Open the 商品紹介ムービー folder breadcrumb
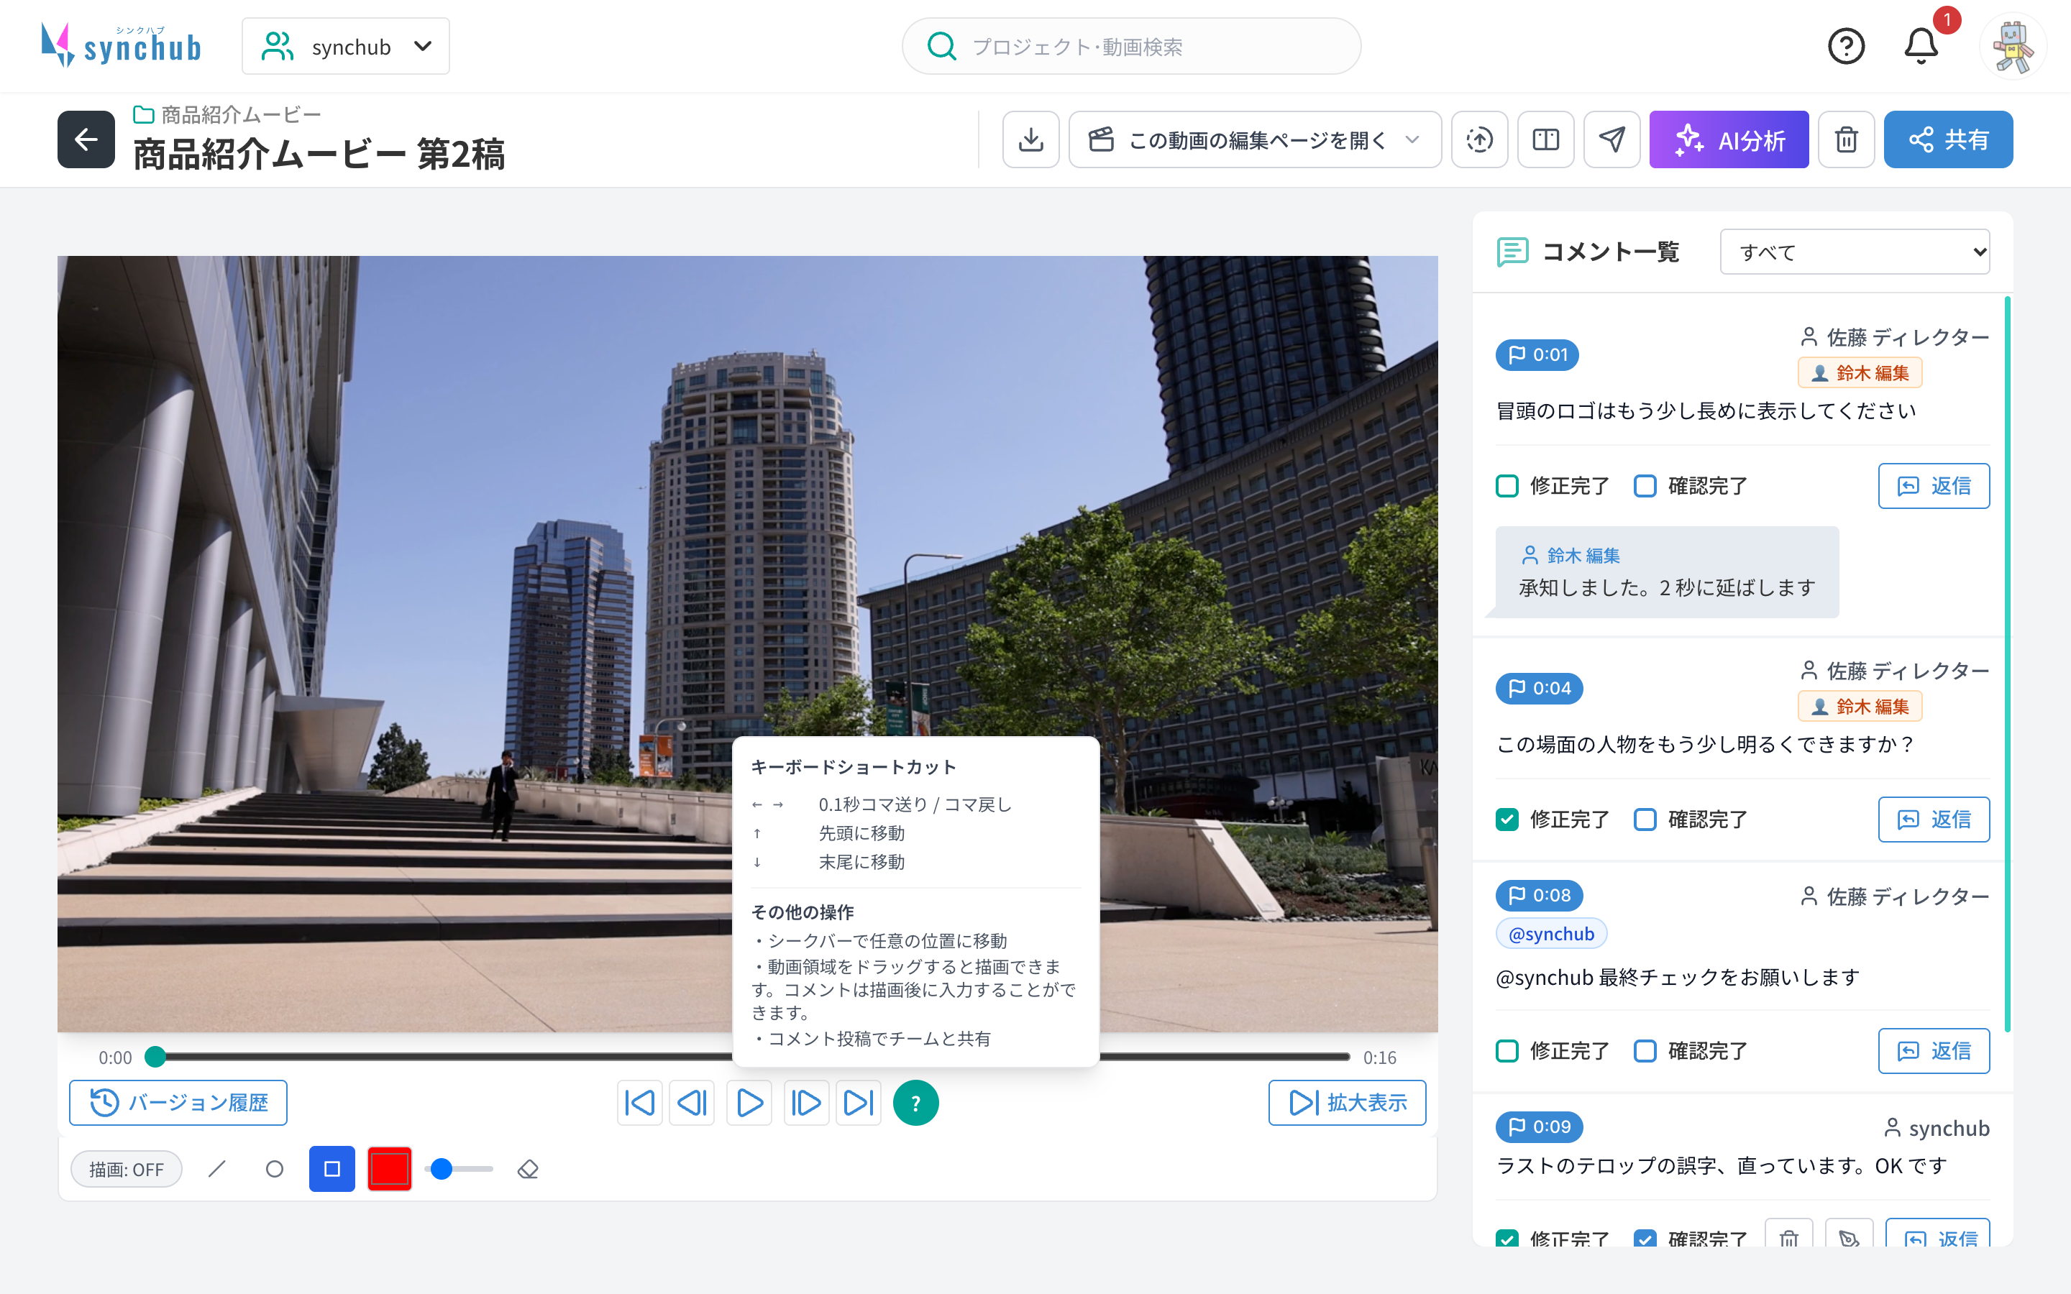Screen dimensions: 2071x1294 [x=228, y=114]
